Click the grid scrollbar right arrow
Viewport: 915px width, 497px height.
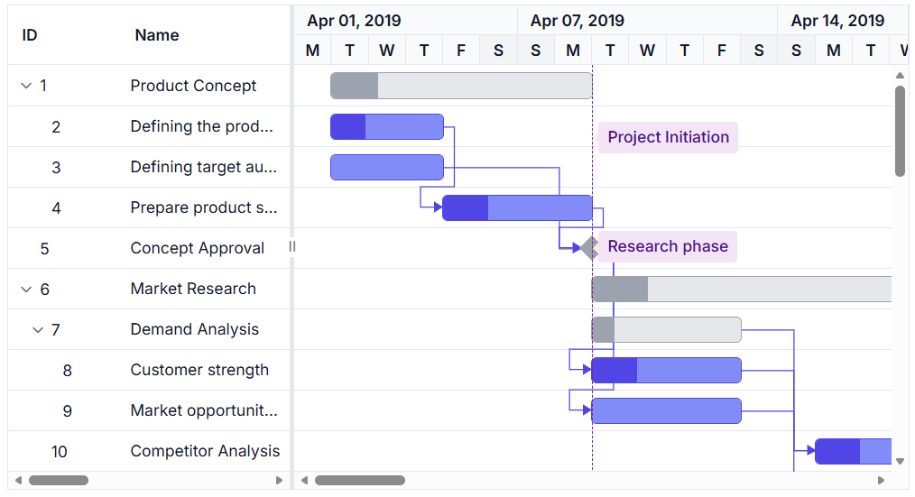click(x=279, y=481)
